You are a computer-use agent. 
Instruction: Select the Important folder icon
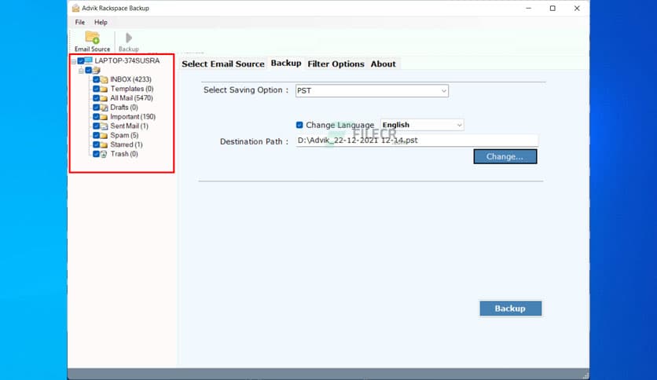104,117
